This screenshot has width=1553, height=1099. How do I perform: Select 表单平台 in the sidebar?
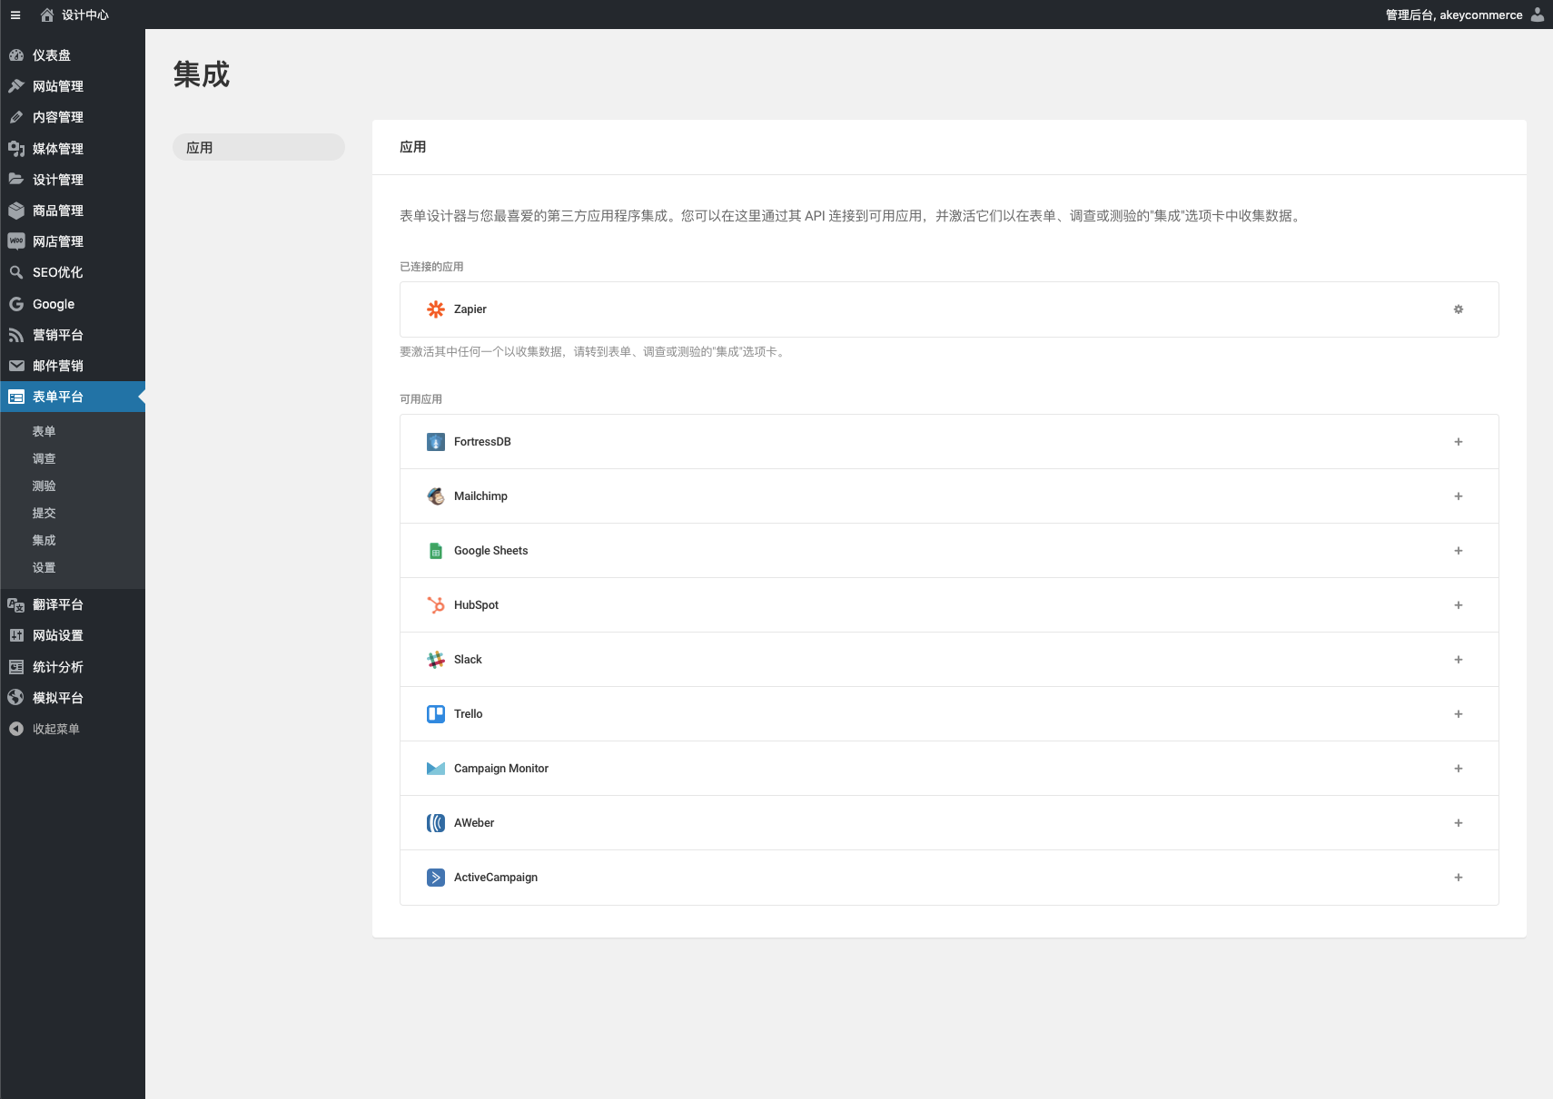(x=73, y=397)
